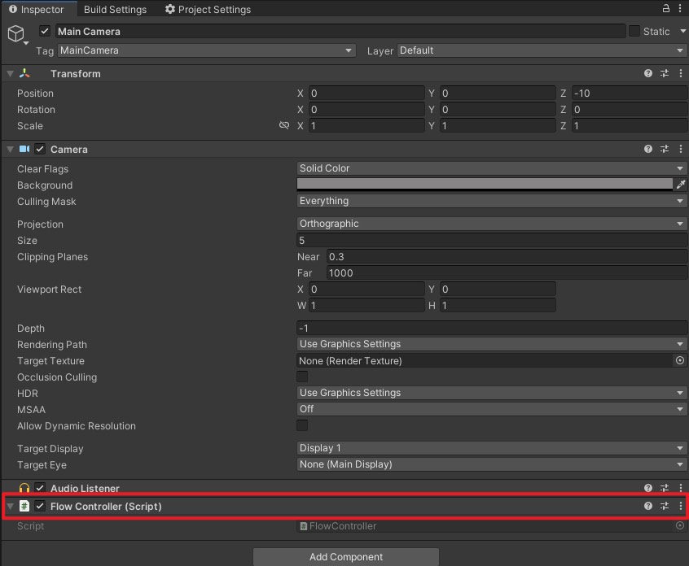Open the Projection Orthographic dropdown
Image resolution: width=689 pixels, height=566 pixels.
(492, 224)
